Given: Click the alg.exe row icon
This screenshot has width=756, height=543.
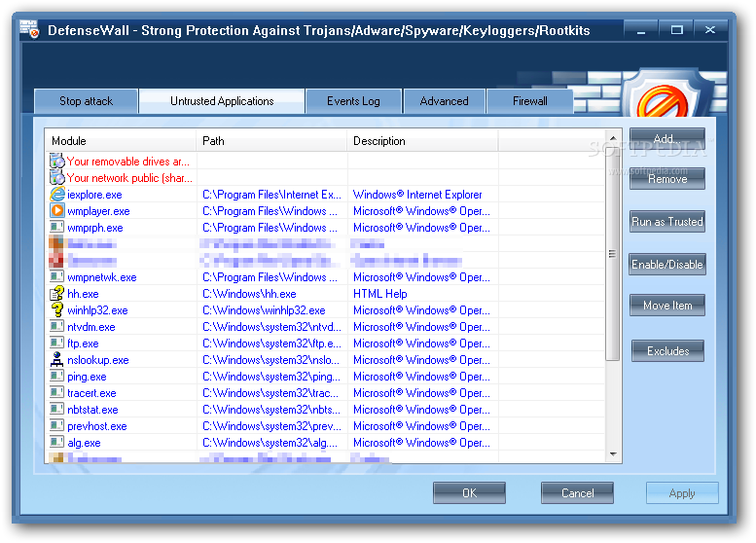Looking at the screenshot, I should (56, 442).
